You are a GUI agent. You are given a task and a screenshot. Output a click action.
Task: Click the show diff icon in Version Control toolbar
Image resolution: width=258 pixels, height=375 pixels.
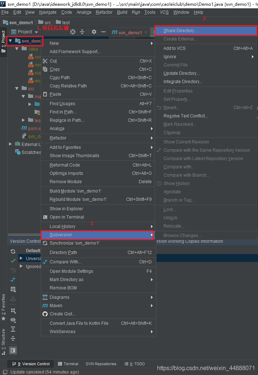click(13, 279)
